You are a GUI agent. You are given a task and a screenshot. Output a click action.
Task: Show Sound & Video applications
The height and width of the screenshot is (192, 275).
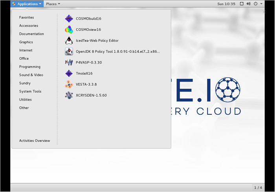pyautogui.click(x=31, y=75)
